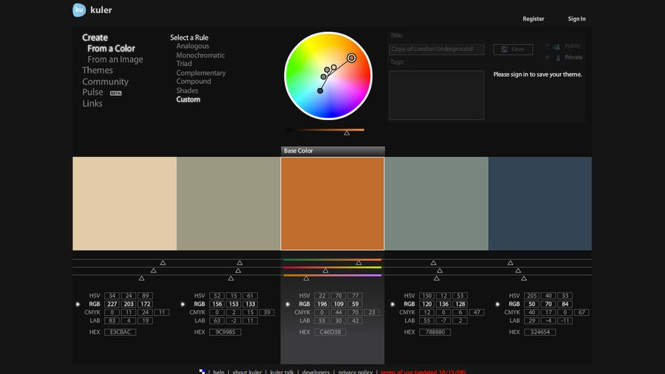Click the arrow beside RGB for swatch 9C9985

[x=183, y=304]
